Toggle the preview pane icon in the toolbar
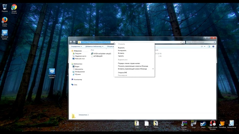239x134 pixels. [209, 46]
